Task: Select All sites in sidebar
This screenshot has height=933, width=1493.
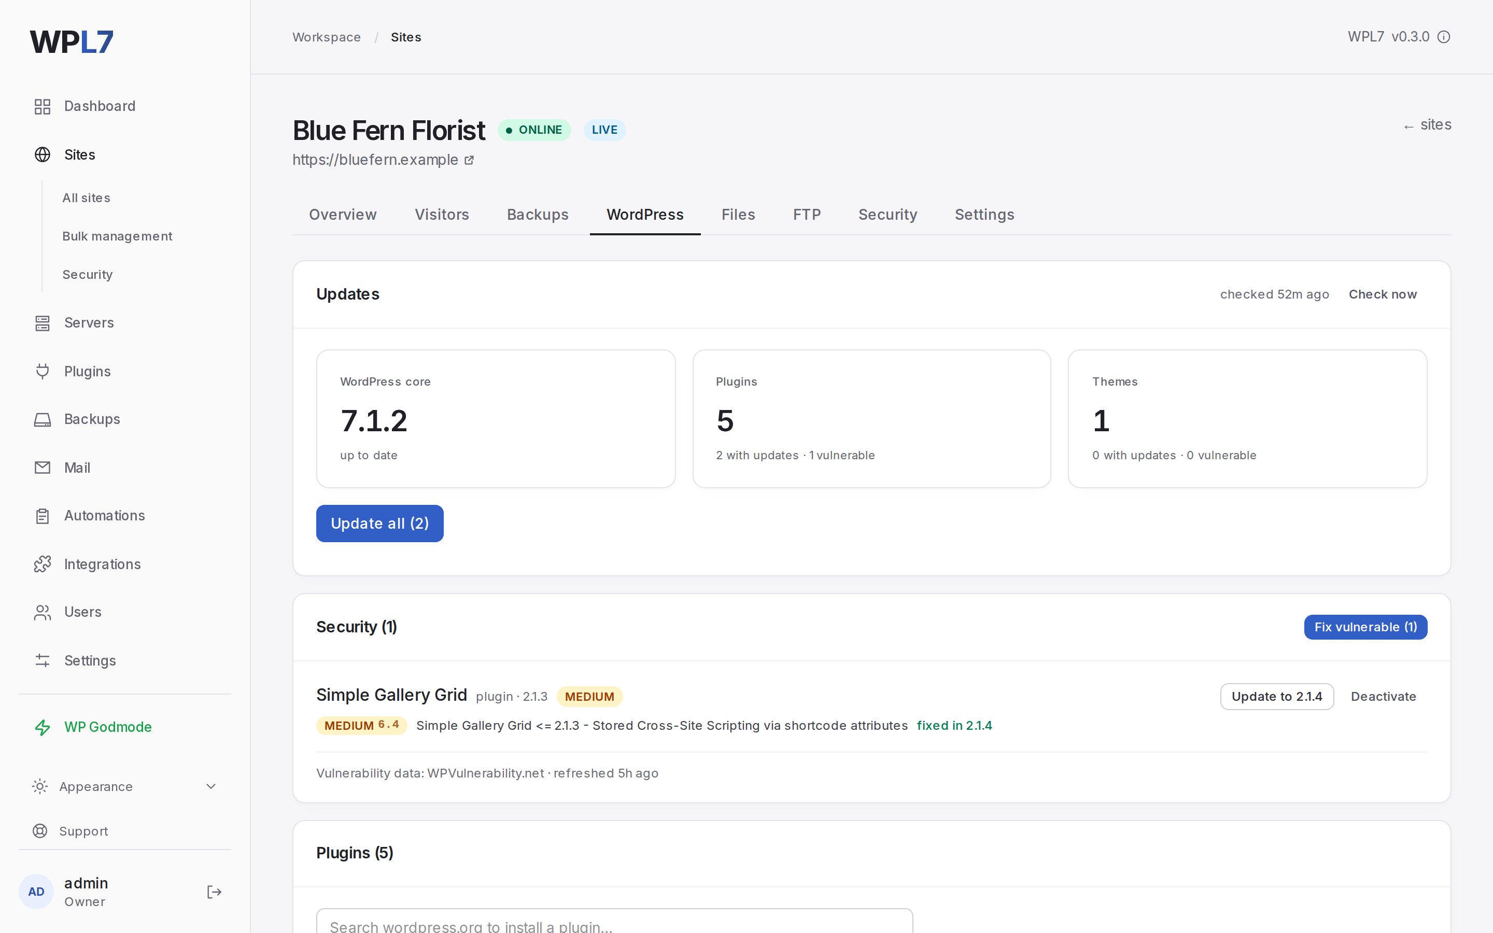Action: point(87,198)
